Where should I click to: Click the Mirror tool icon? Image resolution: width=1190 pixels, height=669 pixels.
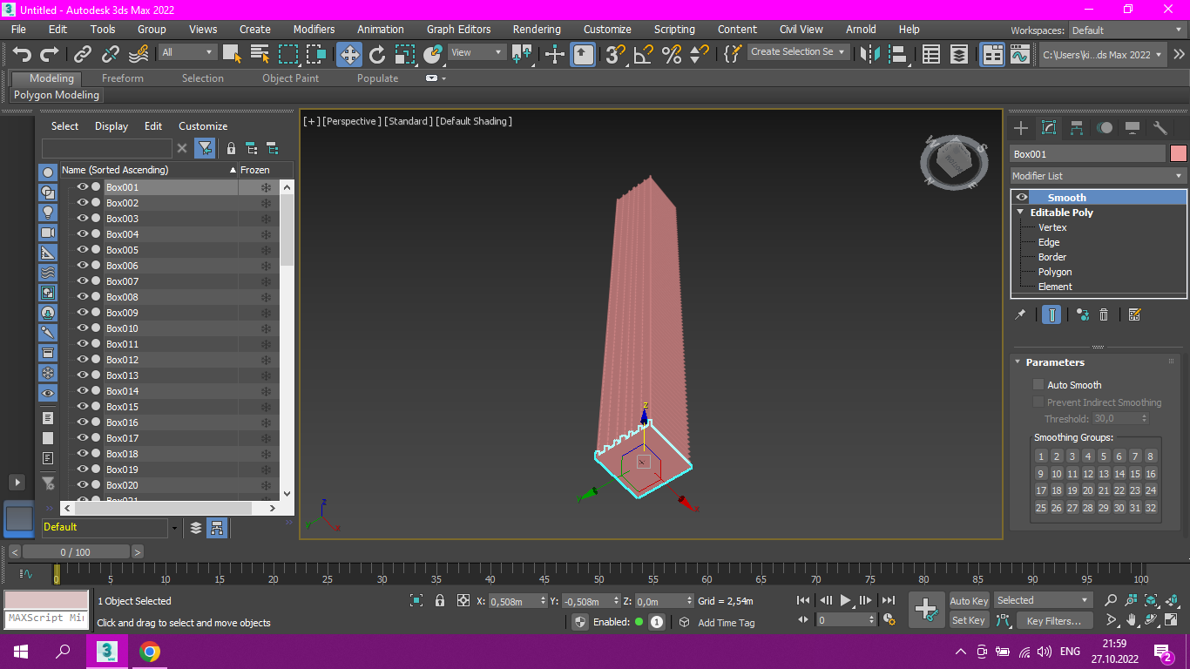869,54
